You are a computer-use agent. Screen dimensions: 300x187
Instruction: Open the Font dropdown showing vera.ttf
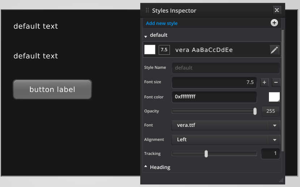226,125
